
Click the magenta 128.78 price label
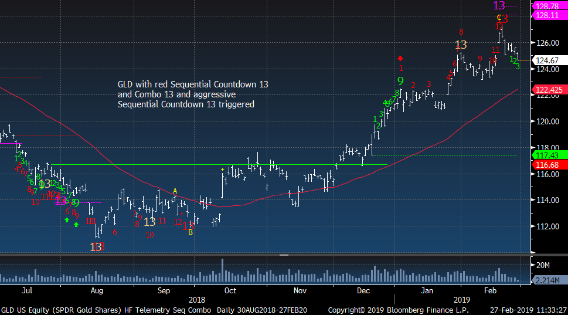coord(549,6)
